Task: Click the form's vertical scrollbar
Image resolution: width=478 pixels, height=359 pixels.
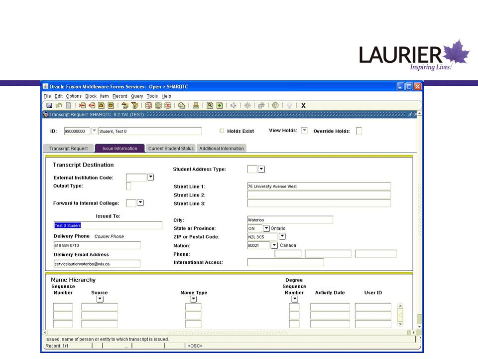Action: point(419,220)
